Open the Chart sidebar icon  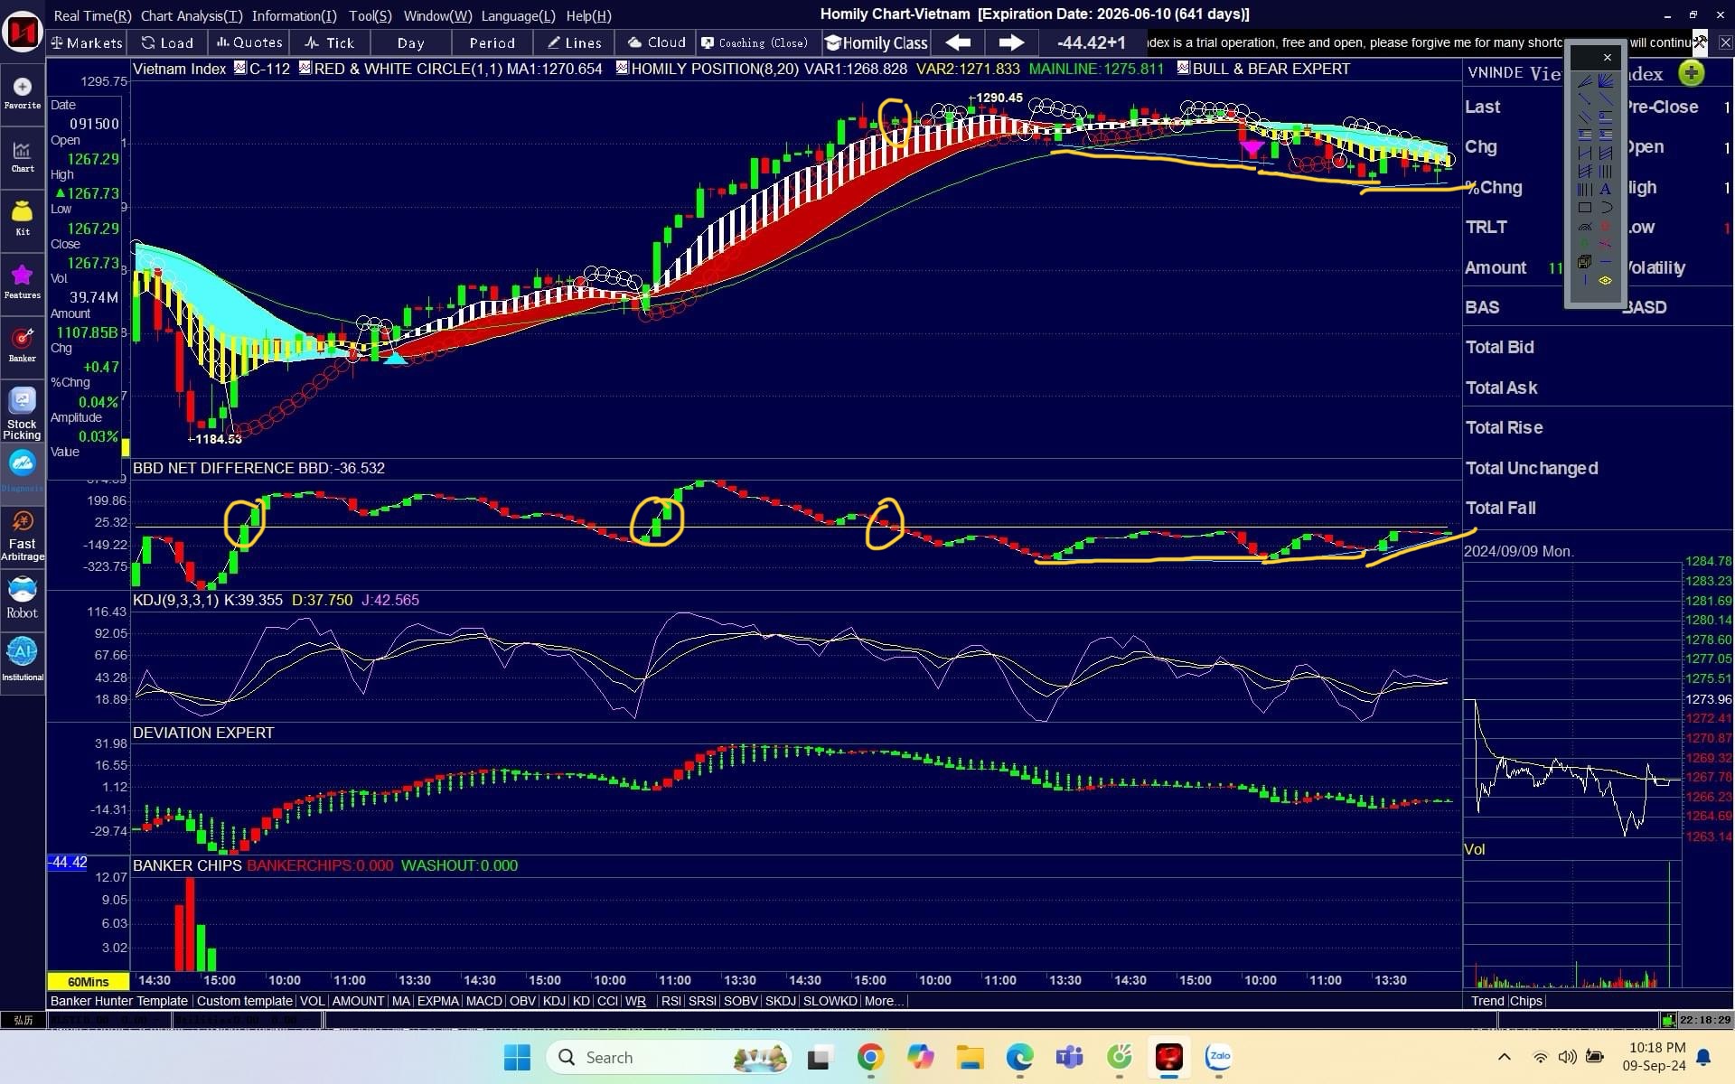click(x=23, y=156)
